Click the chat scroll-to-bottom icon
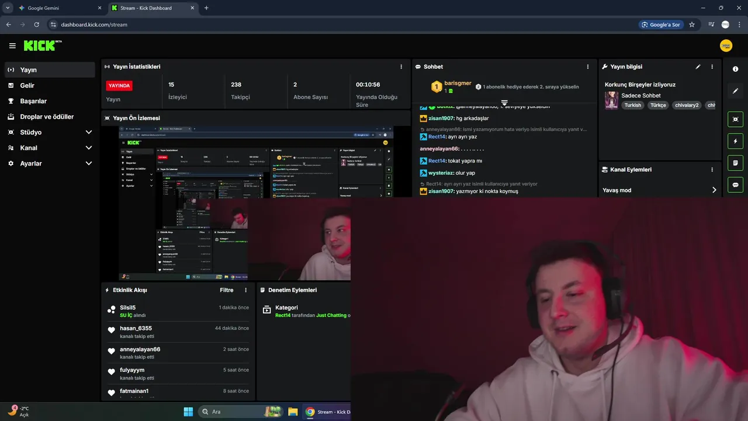 [504, 103]
